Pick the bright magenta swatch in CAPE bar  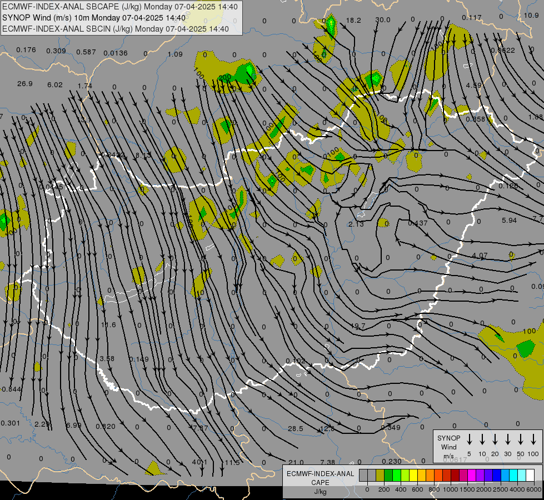pyautogui.click(x=472, y=475)
